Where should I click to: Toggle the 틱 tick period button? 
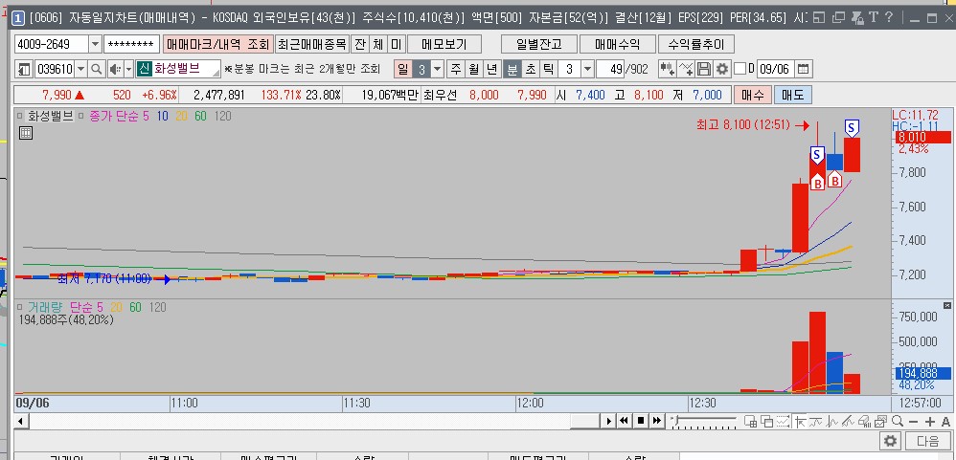pos(549,69)
